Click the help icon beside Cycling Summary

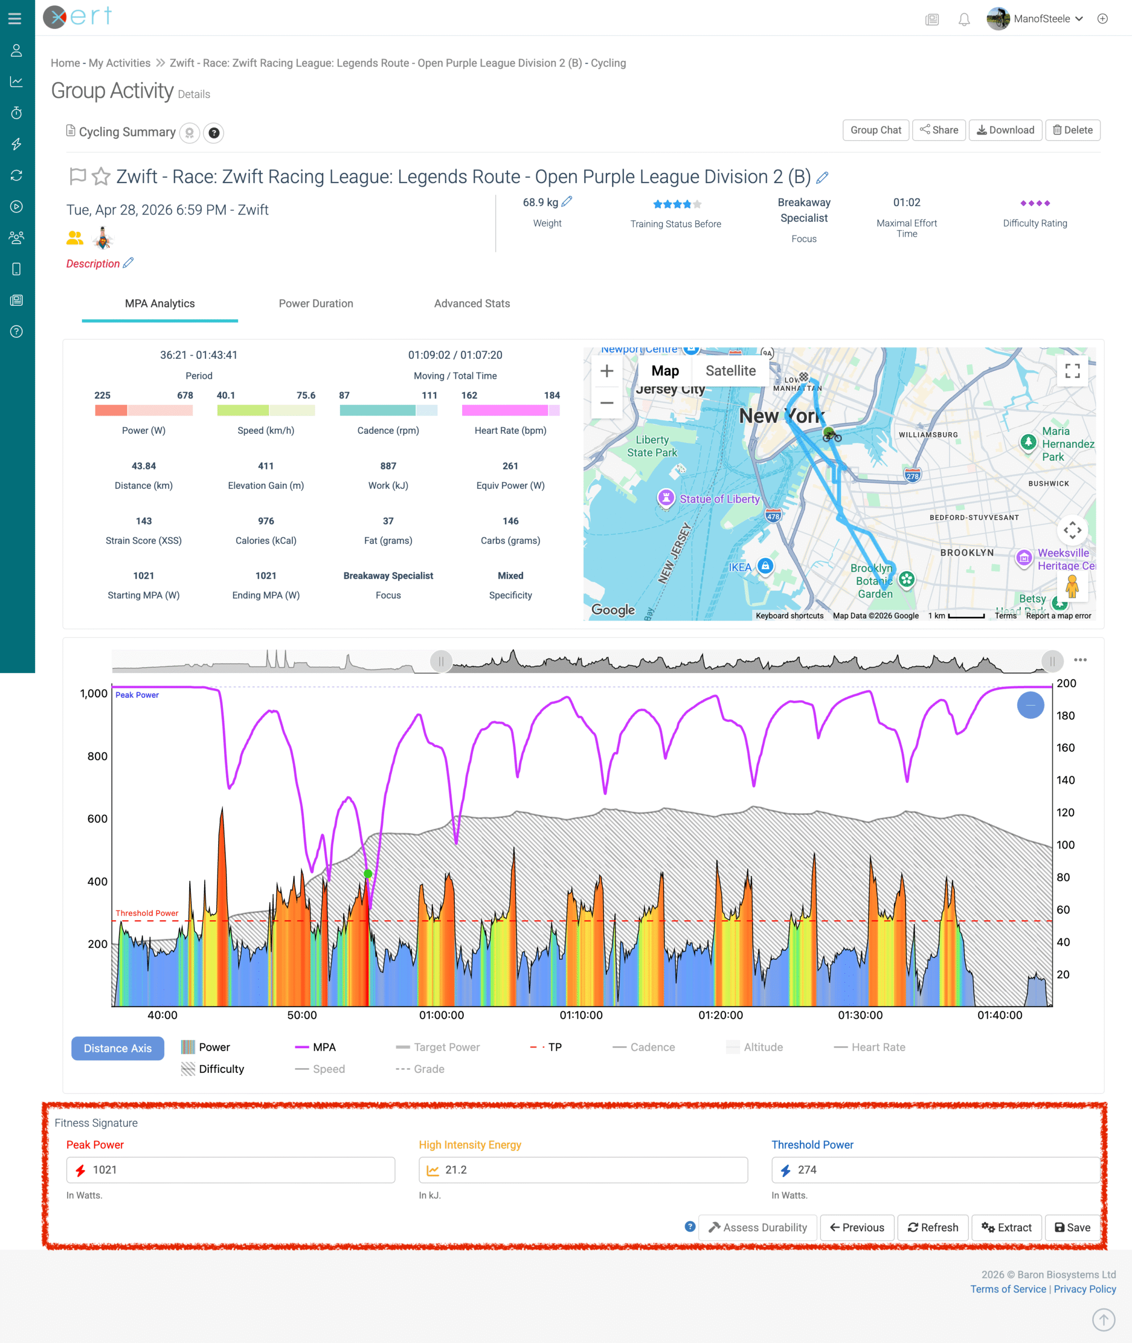213,133
